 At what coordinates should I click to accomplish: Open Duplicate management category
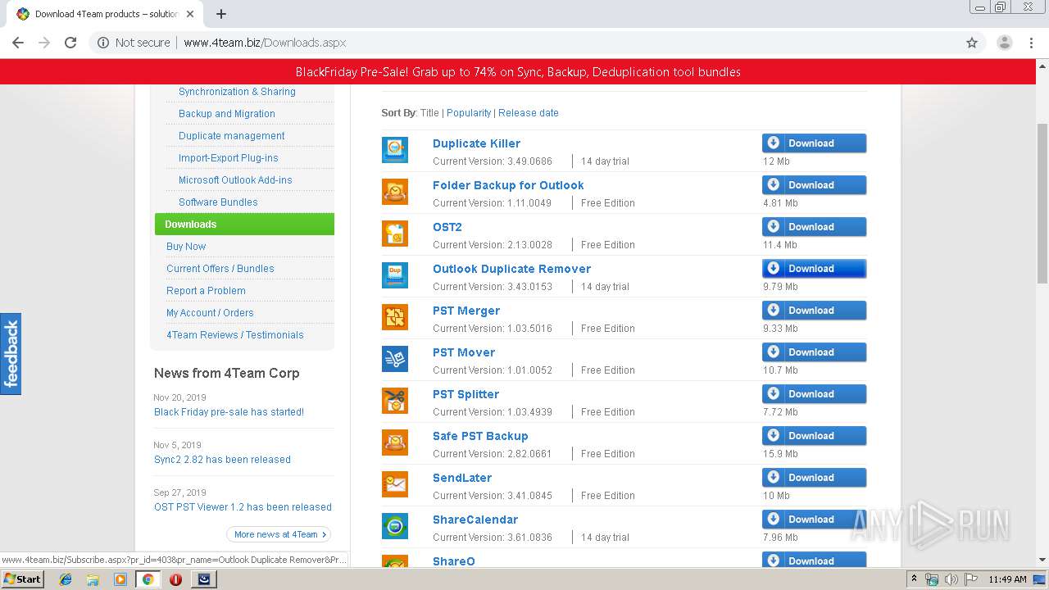tap(232, 136)
